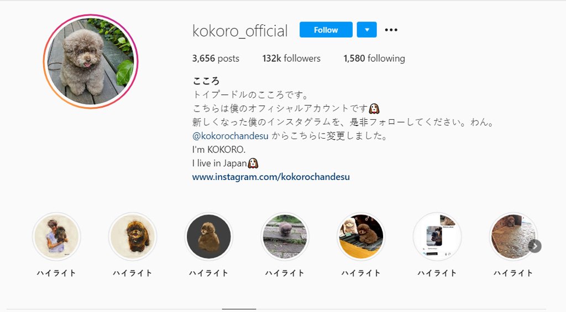Click the blue Follow button
This screenshot has height=312, width=566.
point(326,30)
